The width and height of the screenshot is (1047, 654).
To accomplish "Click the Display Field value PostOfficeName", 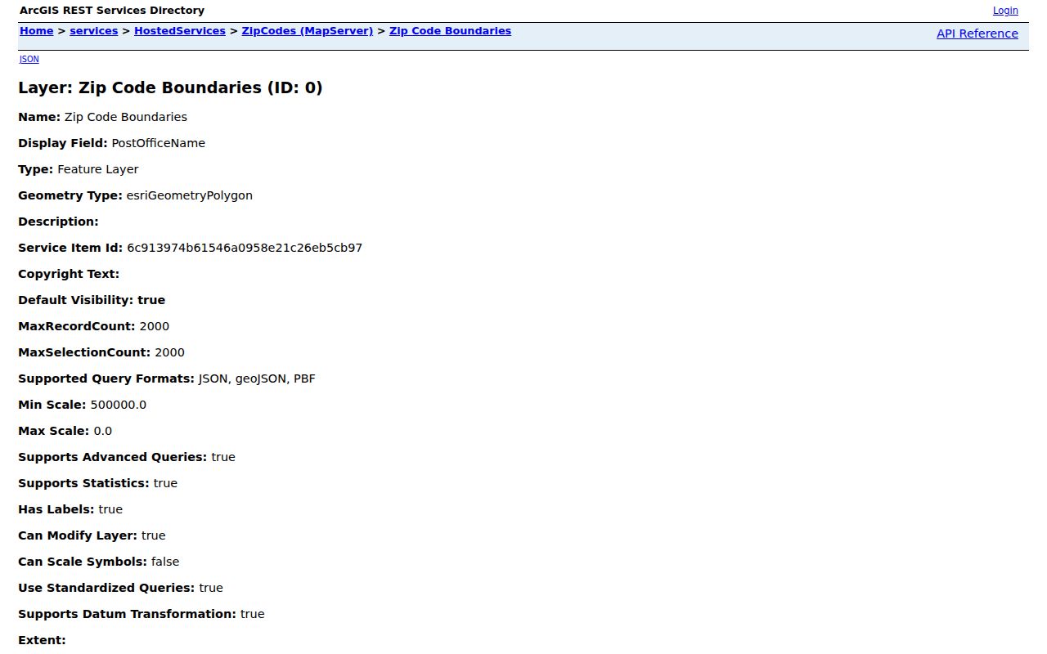I will point(159,143).
